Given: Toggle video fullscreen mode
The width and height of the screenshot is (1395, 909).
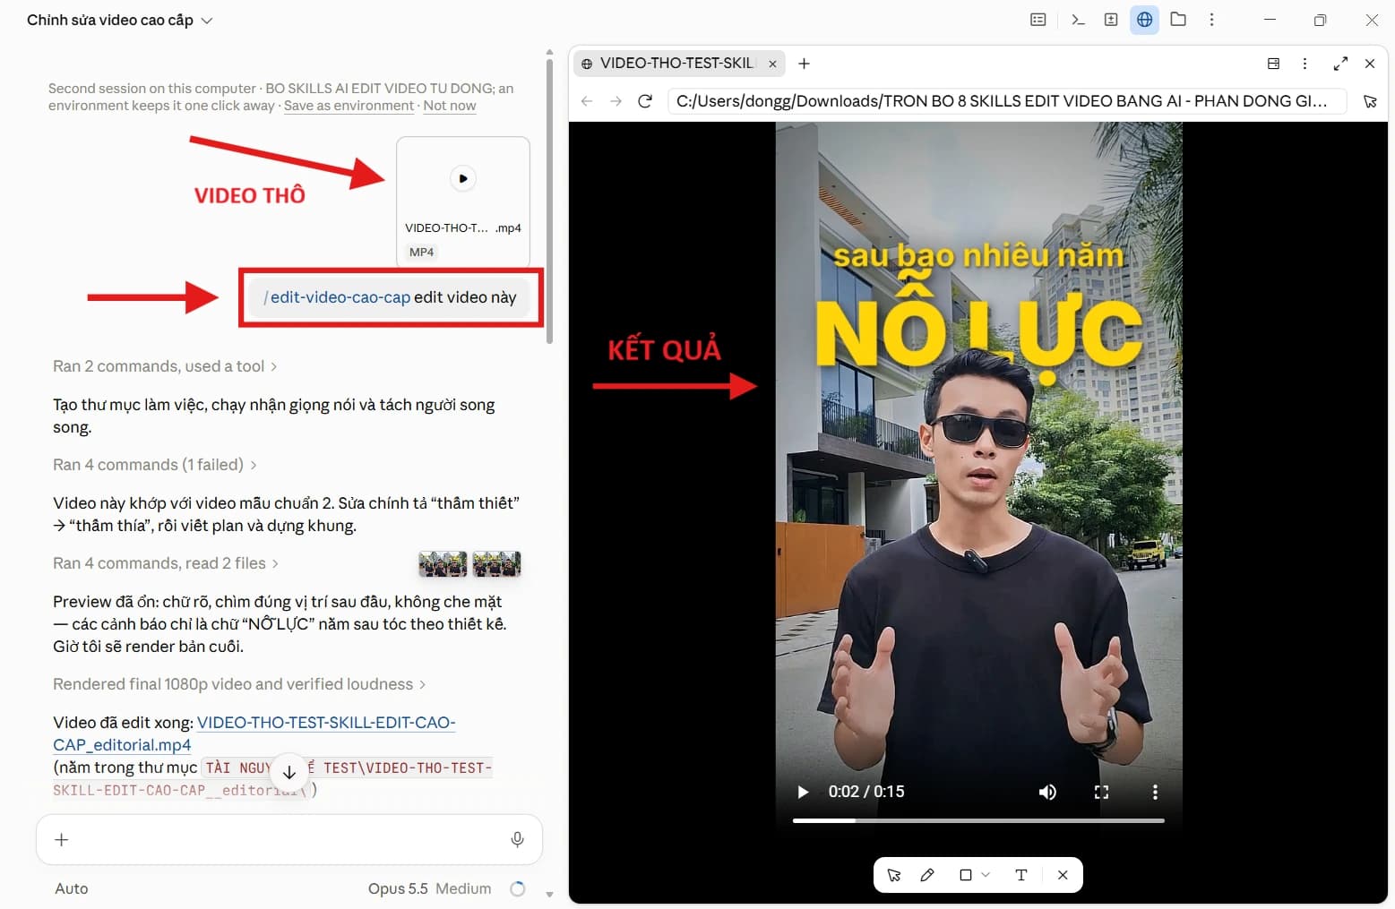Looking at the screenshot, I should tap(1101, 792).
